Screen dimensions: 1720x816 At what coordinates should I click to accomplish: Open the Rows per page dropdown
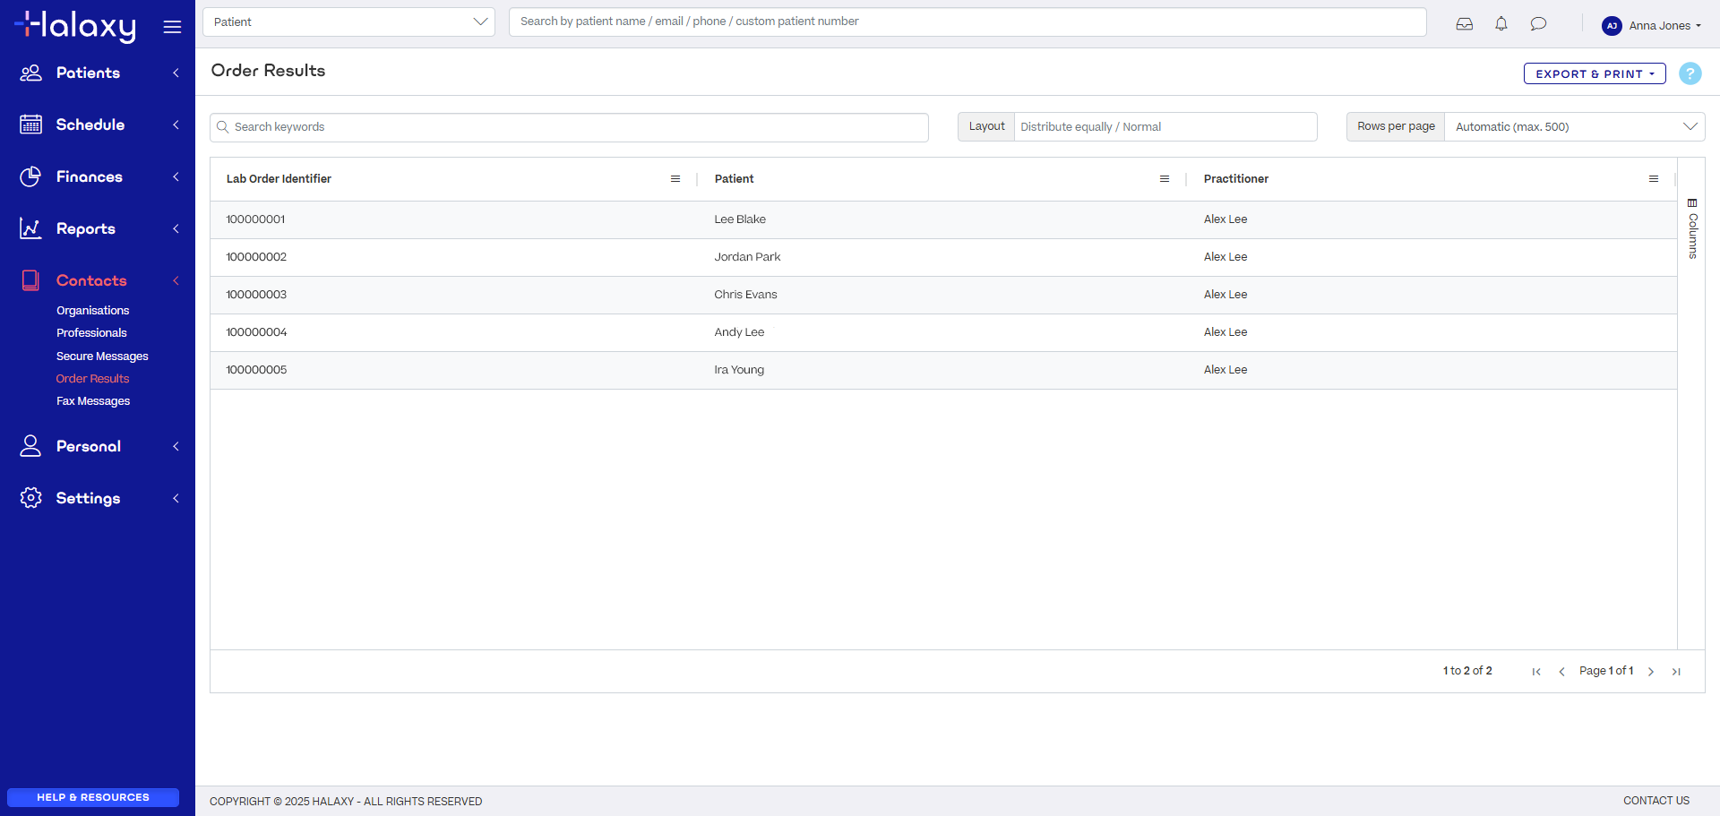1574,126
